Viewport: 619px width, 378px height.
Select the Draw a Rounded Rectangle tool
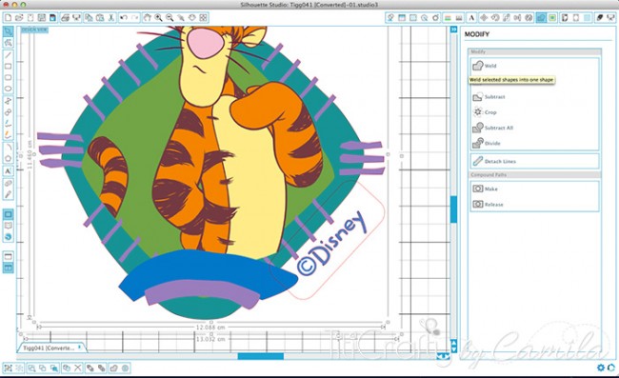(8, 77)
